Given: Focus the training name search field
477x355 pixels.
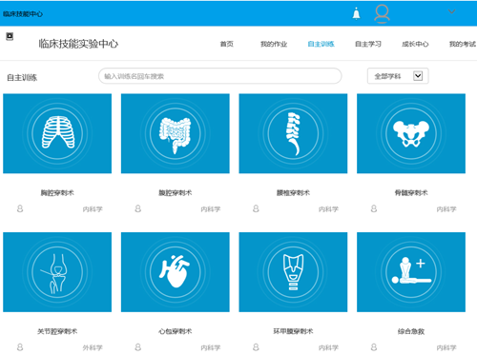Looking at the screenshot, I should 220,76.
